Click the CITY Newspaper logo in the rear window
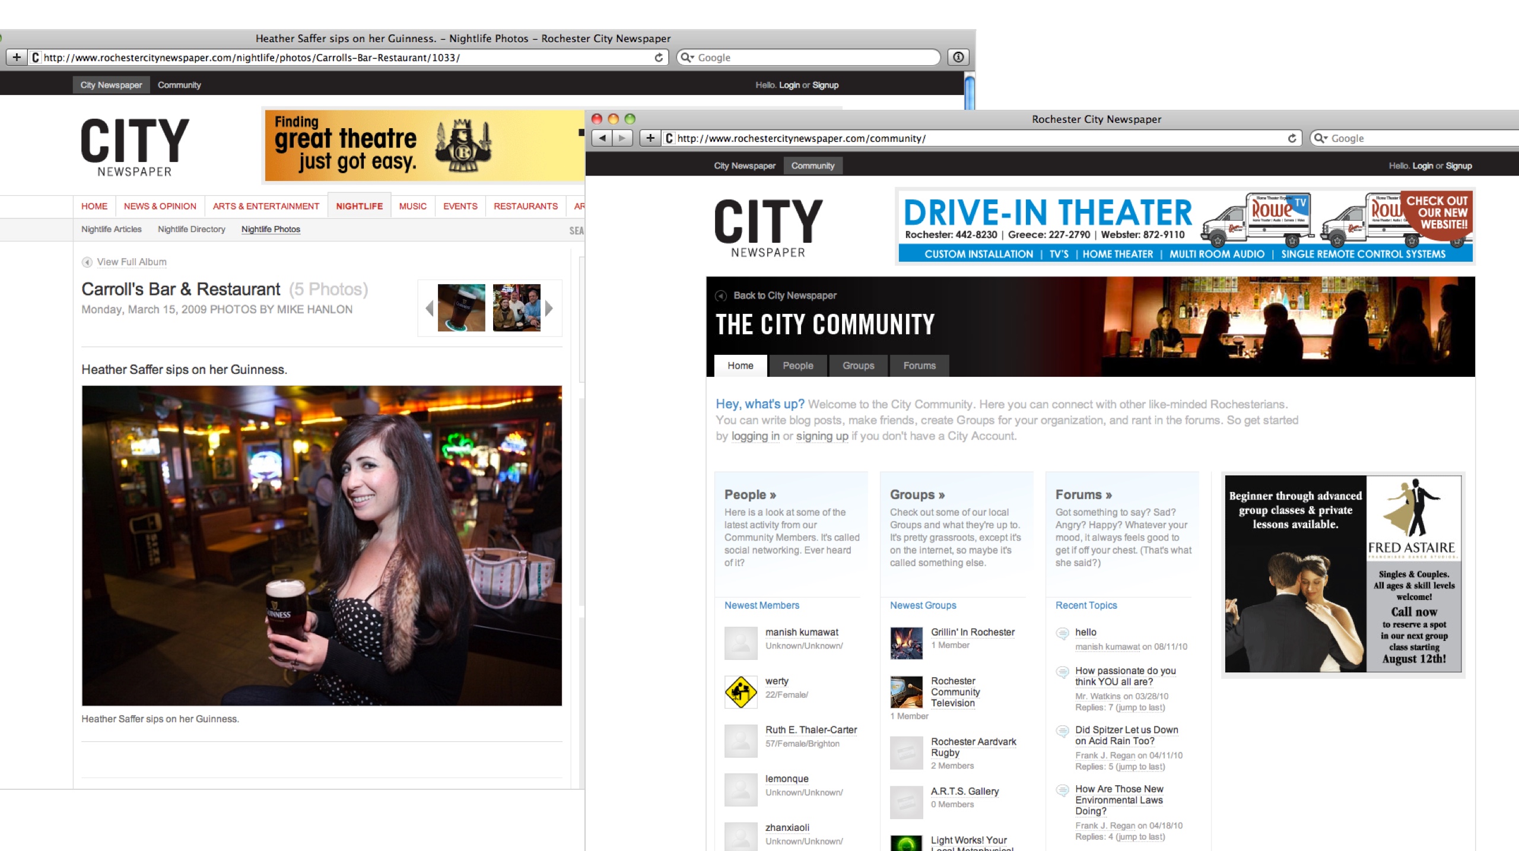 click(x=135, y=147)
